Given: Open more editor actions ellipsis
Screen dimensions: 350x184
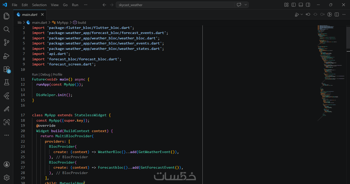Looking at the screenshot, I should pyautogui.click(x=344, y=15).
